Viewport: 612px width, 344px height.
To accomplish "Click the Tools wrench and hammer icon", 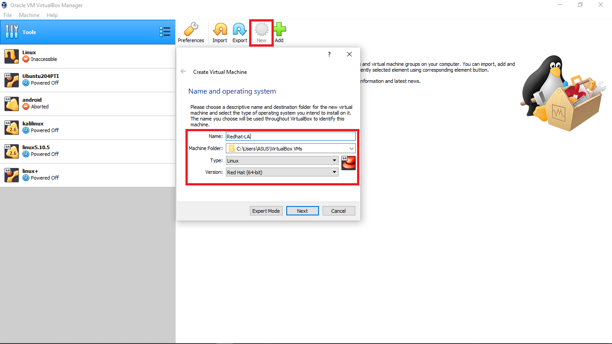I will point(12,32).
